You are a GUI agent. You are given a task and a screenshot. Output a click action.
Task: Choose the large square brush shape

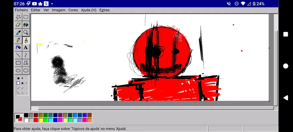[18, 83]
